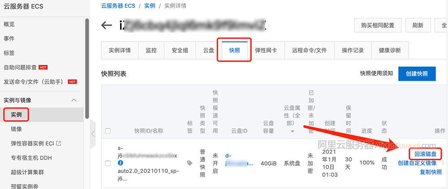Screen dimensions: 448x189
Task: Click the 普通快照 snapshot type cell
Action: tap(202, 163)
